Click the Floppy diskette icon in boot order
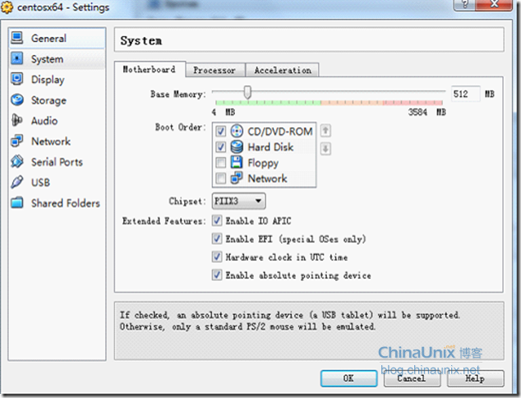 237,162
